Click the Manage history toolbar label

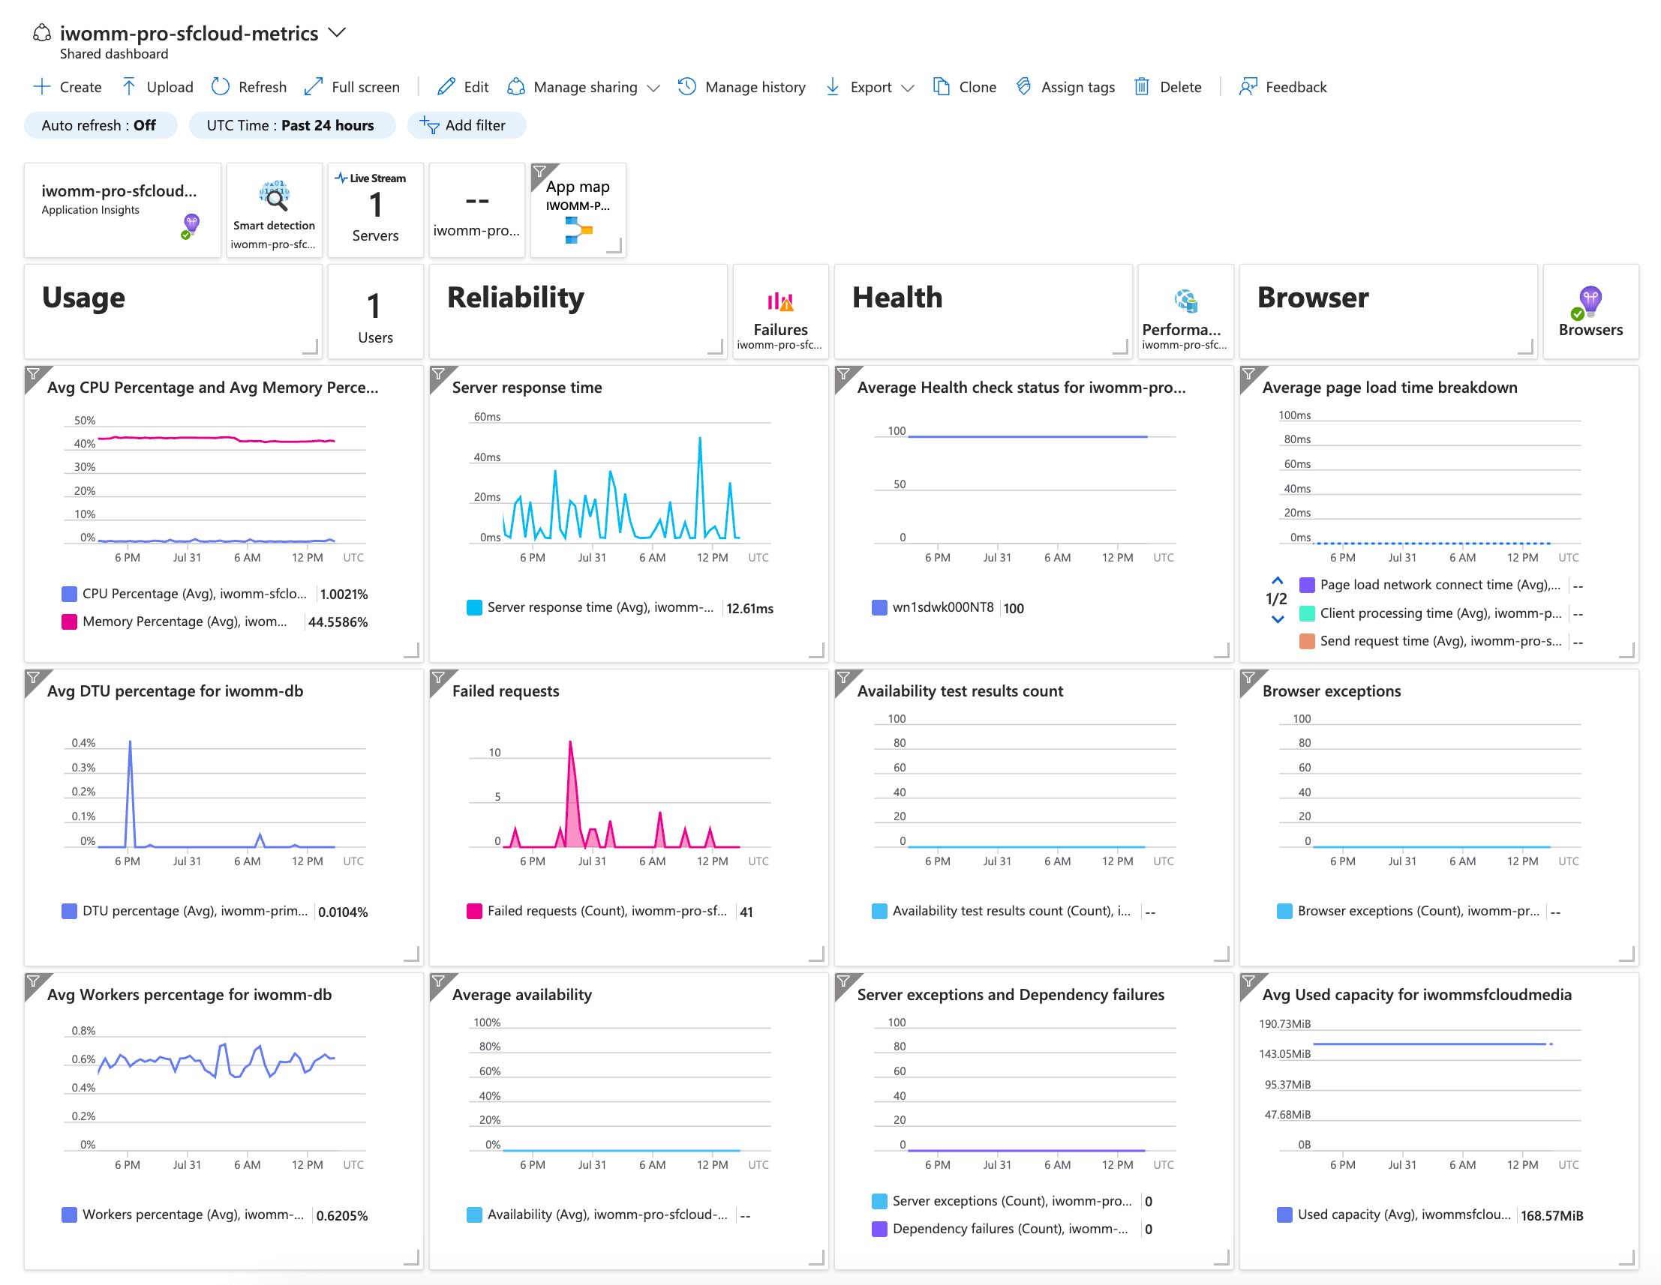[x=755, y=88]
